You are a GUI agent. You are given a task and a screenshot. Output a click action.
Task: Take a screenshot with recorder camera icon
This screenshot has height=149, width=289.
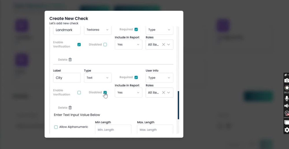coord(287,80)
